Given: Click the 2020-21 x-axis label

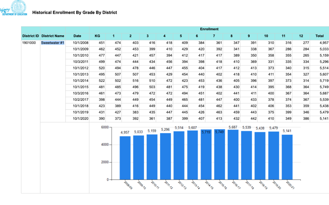Looking at the screenshot, I should (x=290, y=185).
